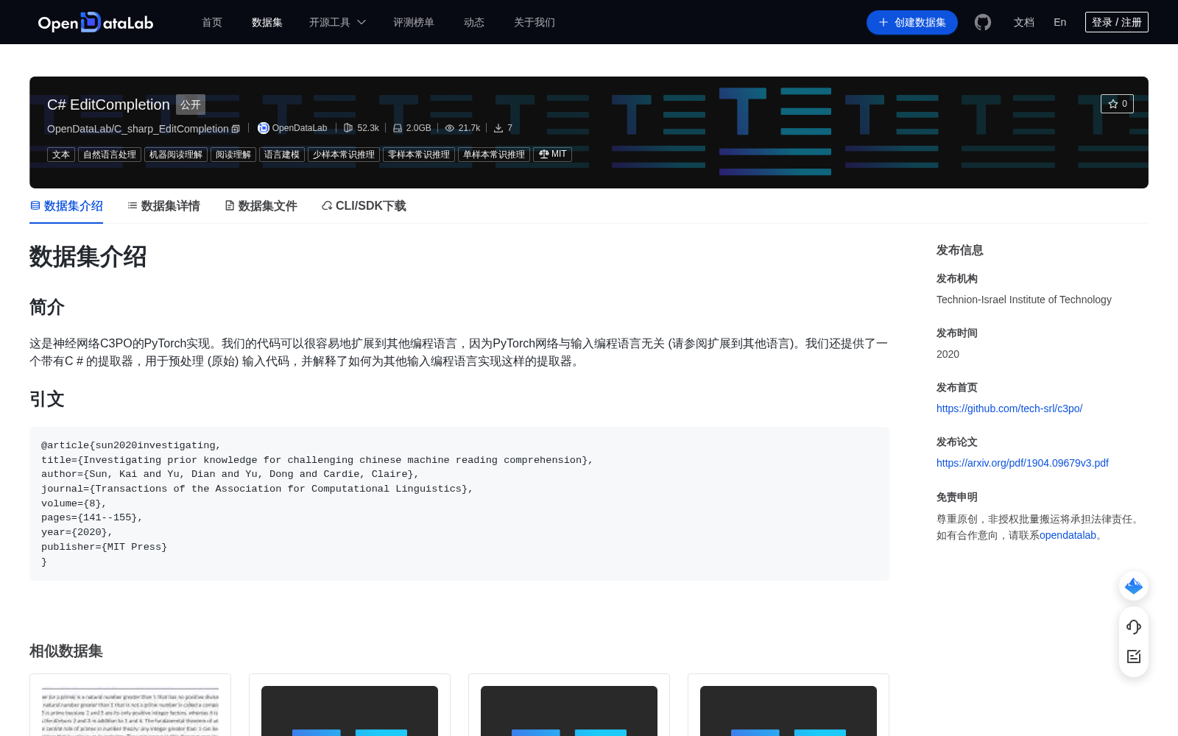Switch to 数据集文件 tab

pos(261,206)
